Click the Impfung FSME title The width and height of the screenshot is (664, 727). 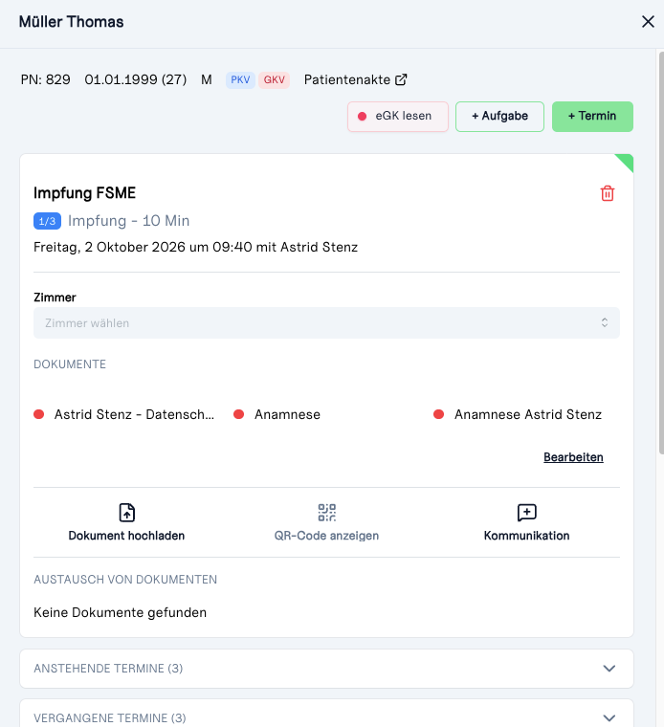click(84, 193)
